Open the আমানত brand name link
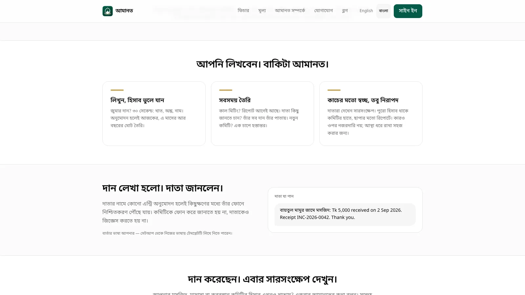 click(124, 11)
